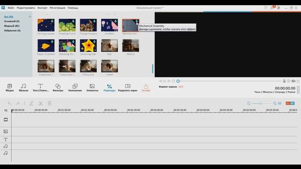This screenshot has width=301, height=169.
Task: Redo the action in timeline toolbar
Action: click(x=17, y=103)
